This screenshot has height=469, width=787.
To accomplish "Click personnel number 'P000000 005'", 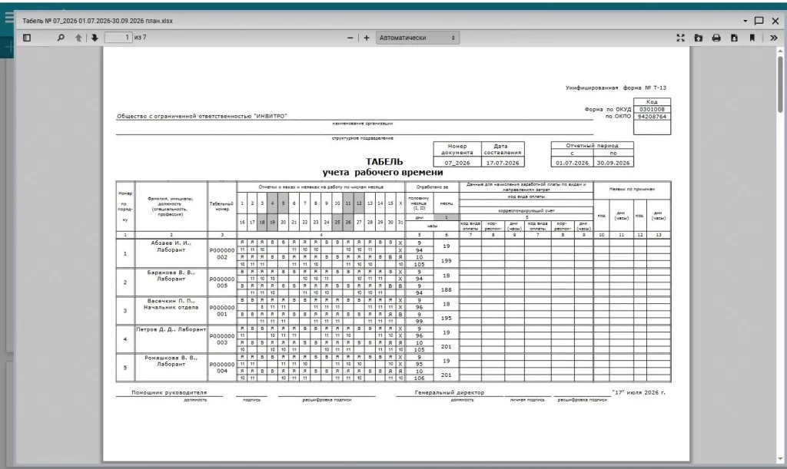I will pos(222,282).
